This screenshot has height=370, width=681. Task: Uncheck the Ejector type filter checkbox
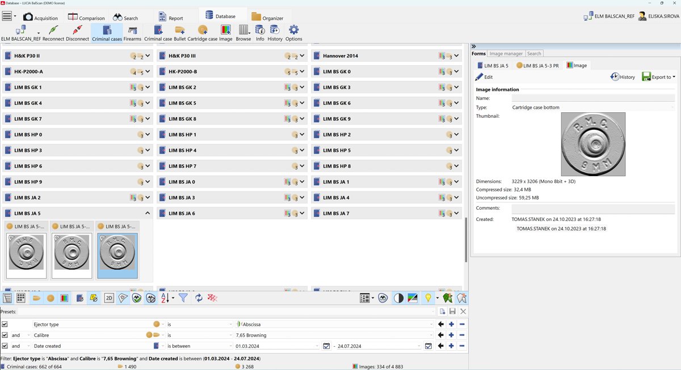pos(5,325)
